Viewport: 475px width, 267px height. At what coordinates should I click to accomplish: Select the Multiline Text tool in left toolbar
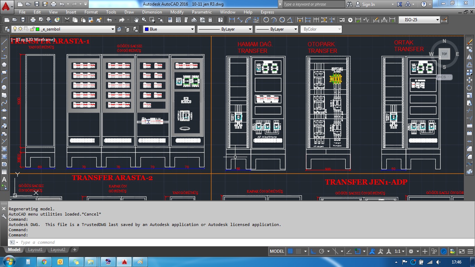[x=5, y=180]
